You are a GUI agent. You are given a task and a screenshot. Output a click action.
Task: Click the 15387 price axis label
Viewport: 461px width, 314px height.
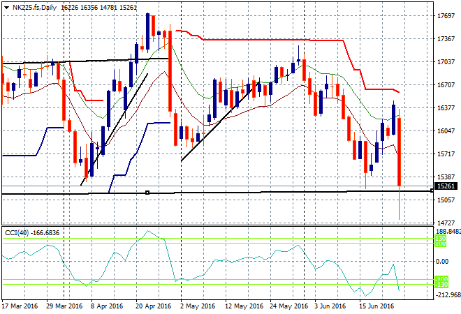(x=446, y=177)
